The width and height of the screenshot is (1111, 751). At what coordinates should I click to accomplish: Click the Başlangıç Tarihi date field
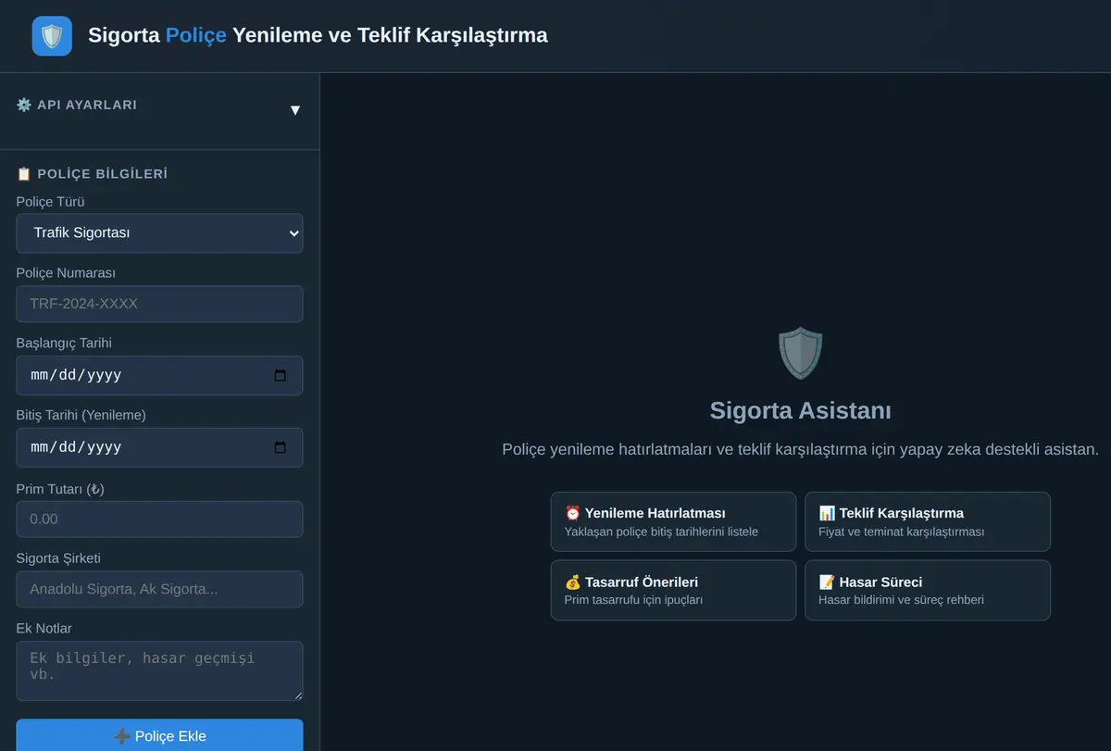click(159, 375)
